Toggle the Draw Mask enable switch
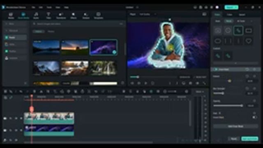263x148 pixels. [215, 69]
